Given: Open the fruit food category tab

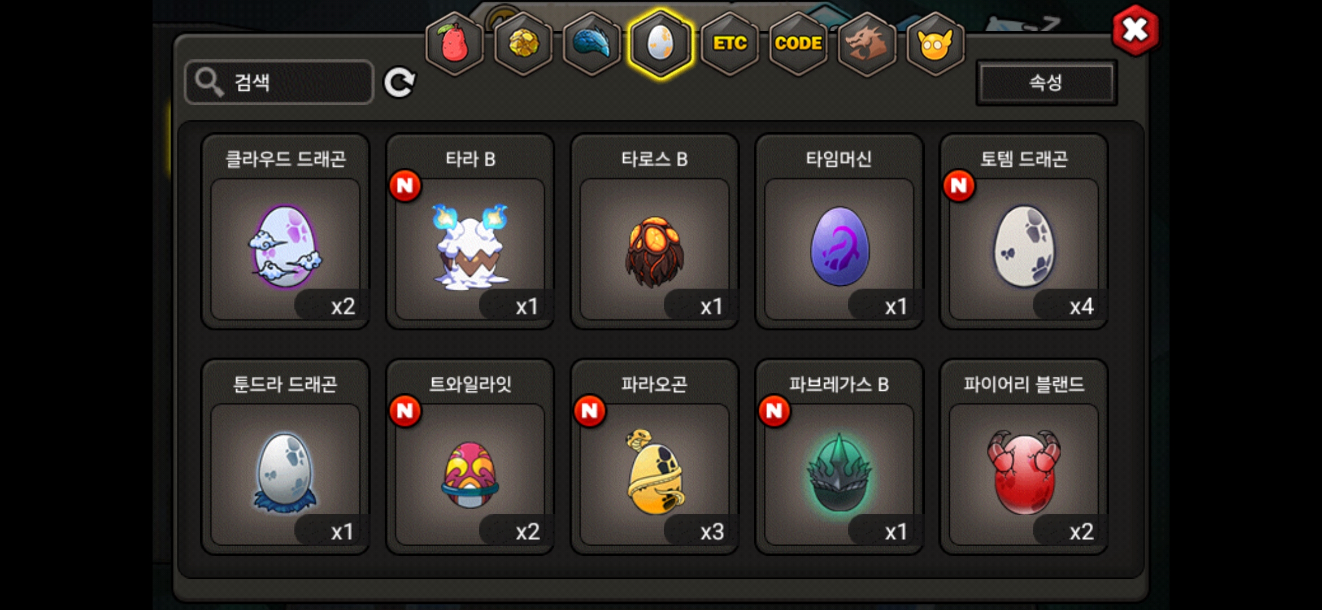Looking at the screenshot, I should pyautogui.click(x=455, y=43).
